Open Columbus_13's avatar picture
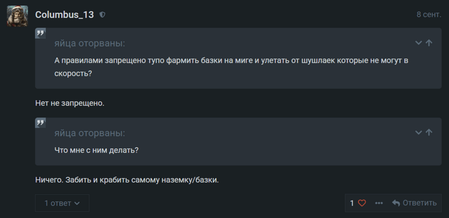Viewport: 449px width, 218px height. point(18,16)
